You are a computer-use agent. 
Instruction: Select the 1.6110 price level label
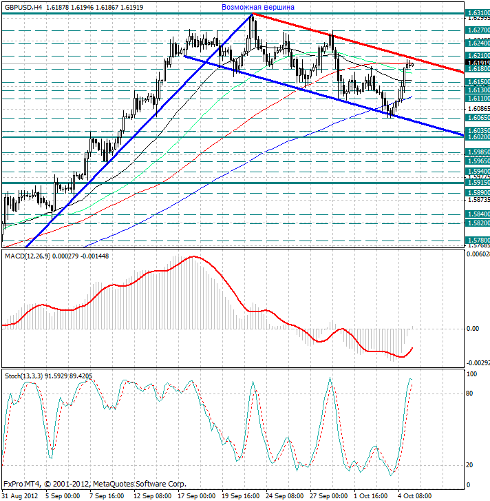[x=478, y=99]
